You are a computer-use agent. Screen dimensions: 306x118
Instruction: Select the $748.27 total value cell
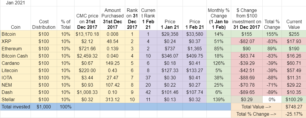pyautogui.click(x=294, y=107)
